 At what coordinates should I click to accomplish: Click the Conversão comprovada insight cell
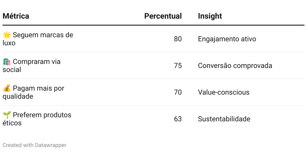(235, 66)
